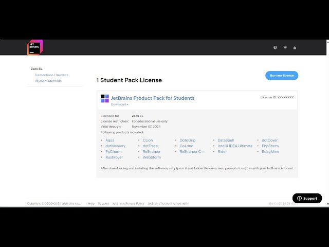329x247 pixels.
Task: Select Zack EL account in sidebar
Action: point(36,69)
